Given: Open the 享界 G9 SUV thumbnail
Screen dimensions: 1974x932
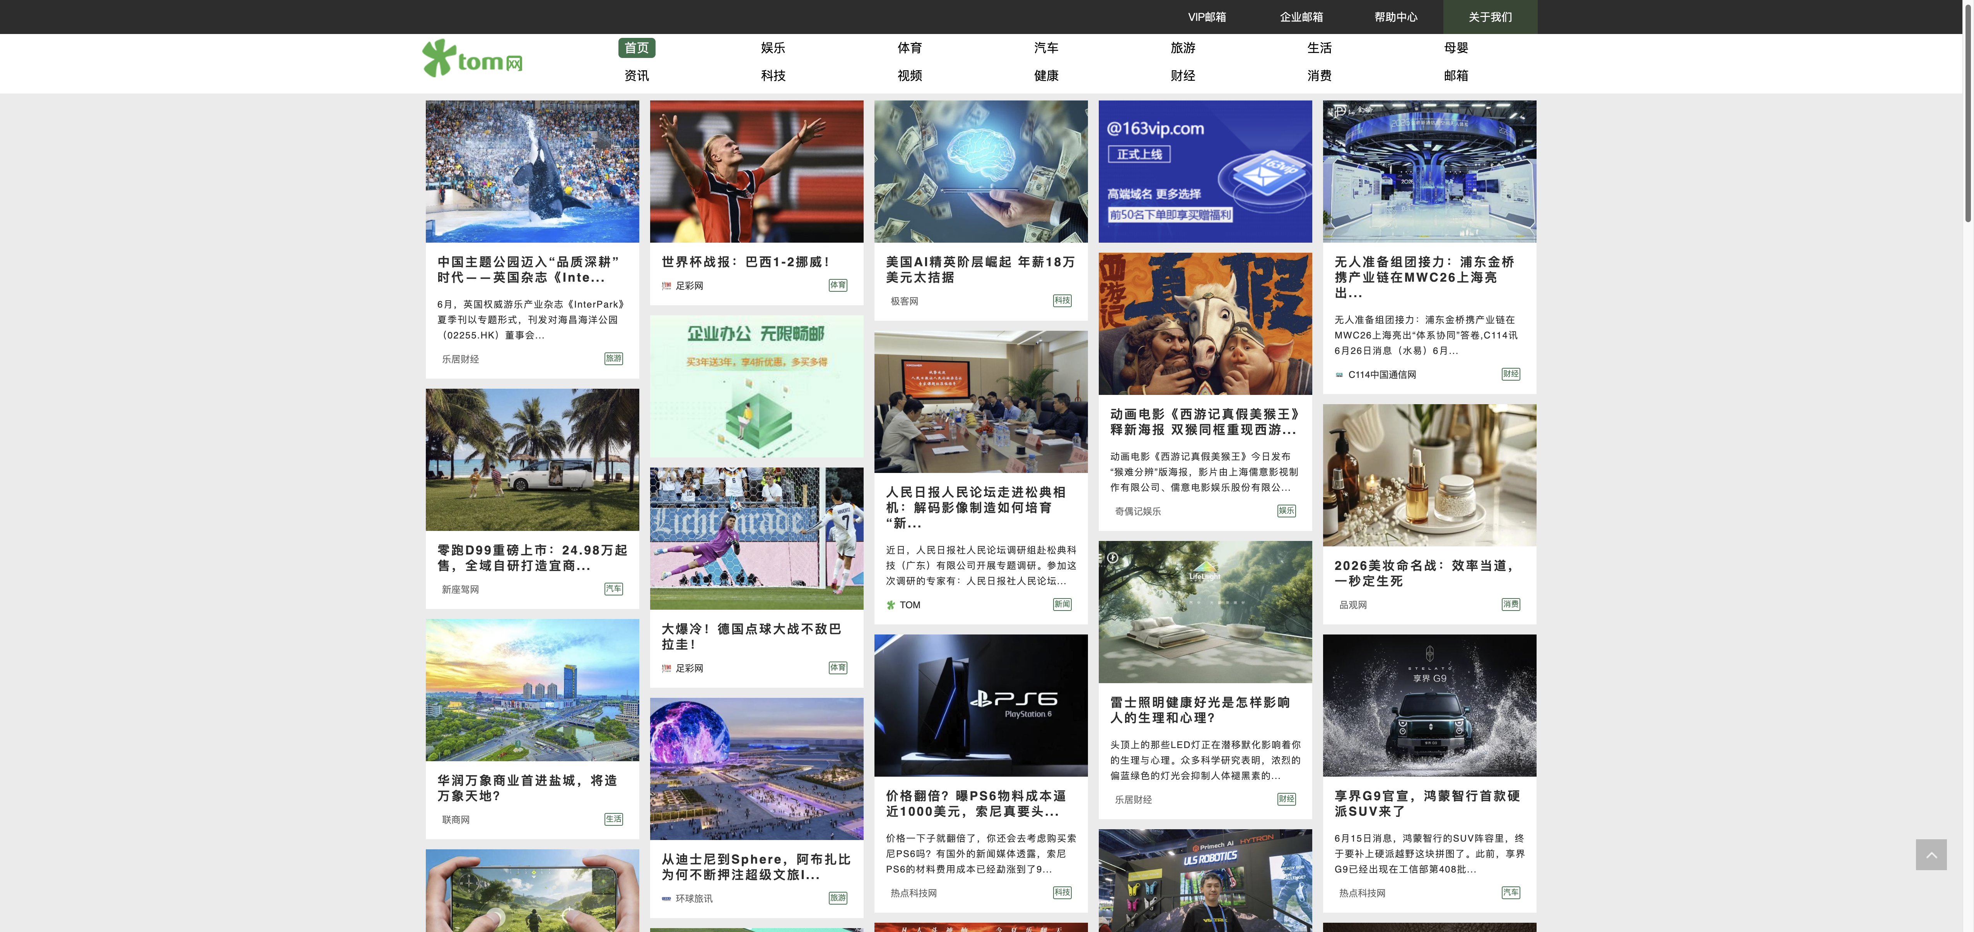Looking at the screenshot, I should [x=1429, y=705].
